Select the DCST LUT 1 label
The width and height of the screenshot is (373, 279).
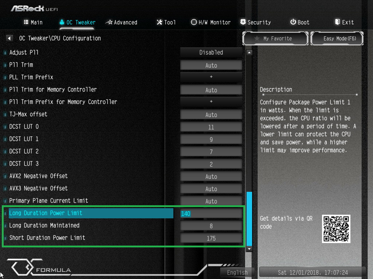24,139
